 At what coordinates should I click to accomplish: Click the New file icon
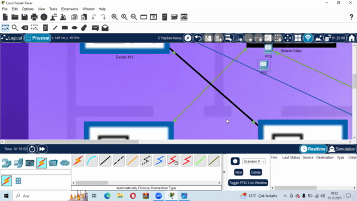coord(5,17)
